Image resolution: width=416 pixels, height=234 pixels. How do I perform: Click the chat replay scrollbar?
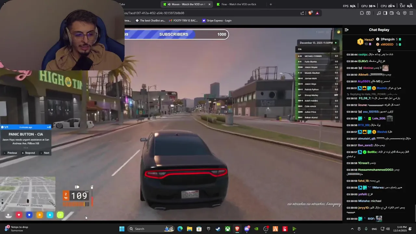[415, 213]
